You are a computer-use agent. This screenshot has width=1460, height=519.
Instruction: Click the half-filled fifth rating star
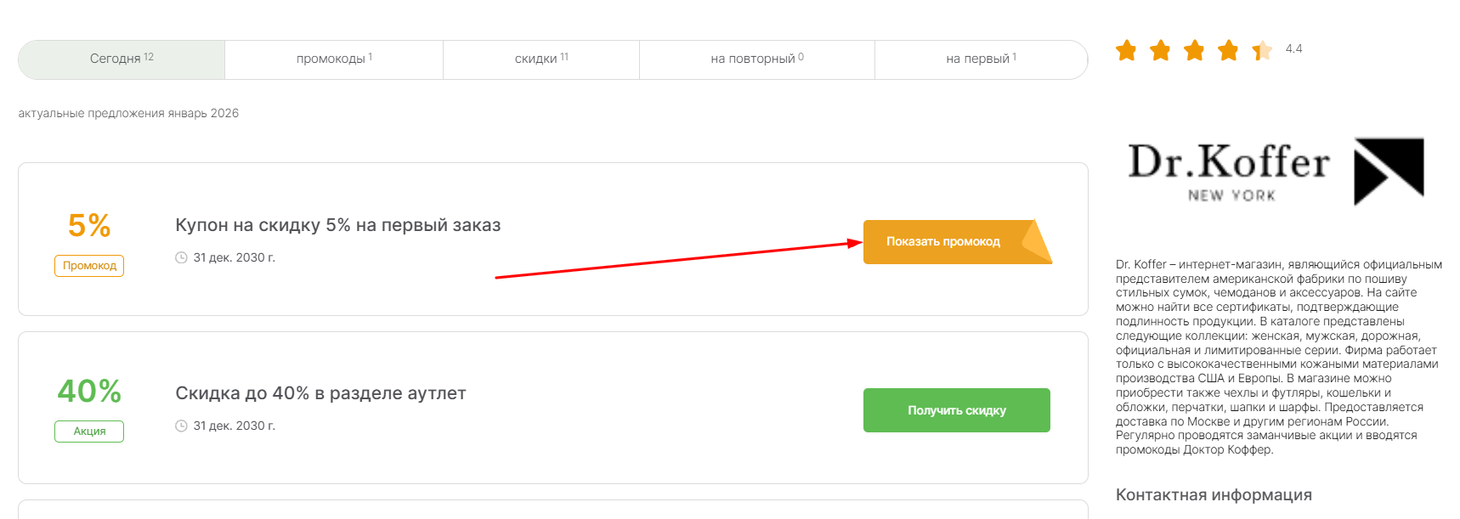1261,51
